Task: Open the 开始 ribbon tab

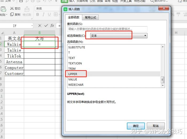Action: click(x=64, y=1)
